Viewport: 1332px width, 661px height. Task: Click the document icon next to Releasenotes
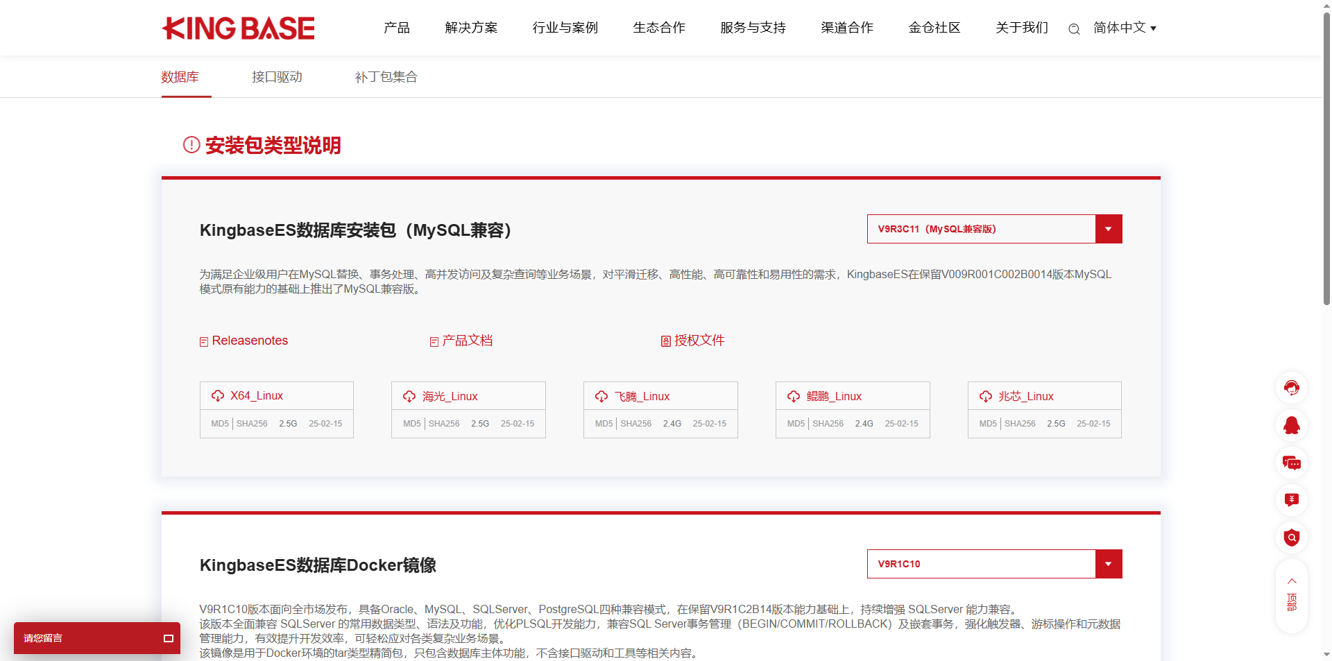204,341
